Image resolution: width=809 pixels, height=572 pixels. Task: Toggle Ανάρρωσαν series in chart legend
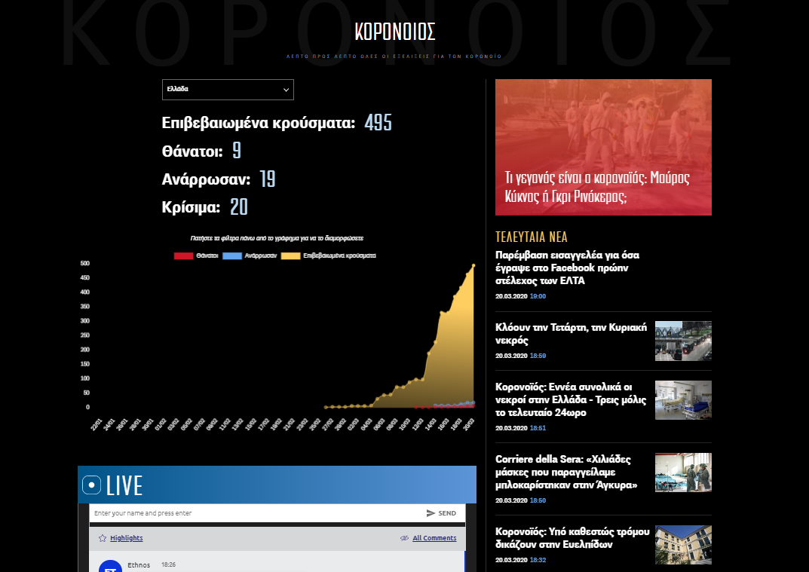(x=251, y=256)
